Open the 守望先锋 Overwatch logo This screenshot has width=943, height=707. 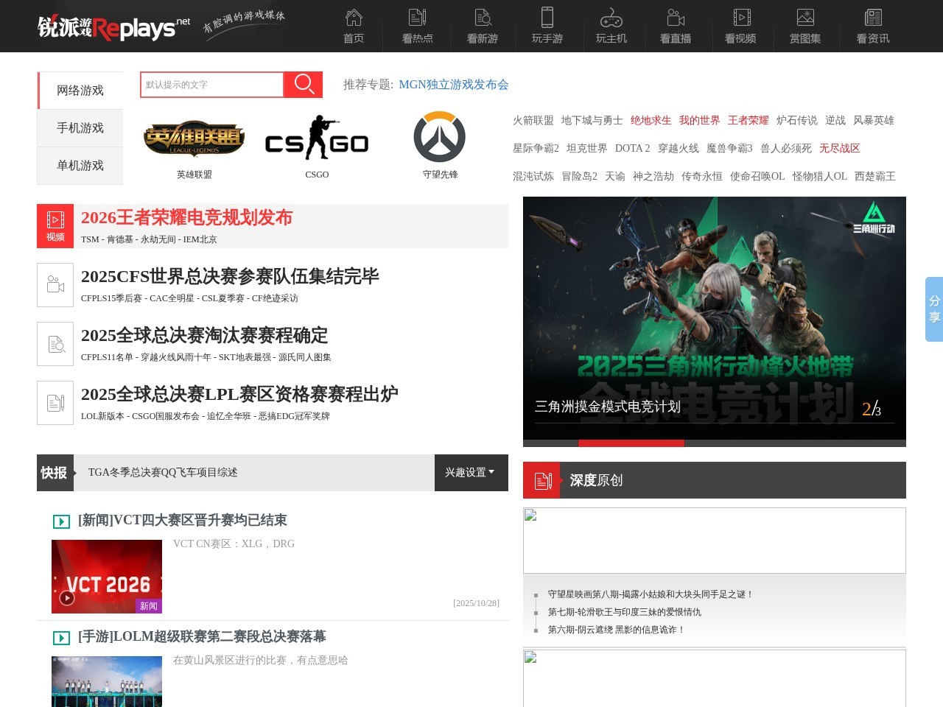tap(440, 137)
